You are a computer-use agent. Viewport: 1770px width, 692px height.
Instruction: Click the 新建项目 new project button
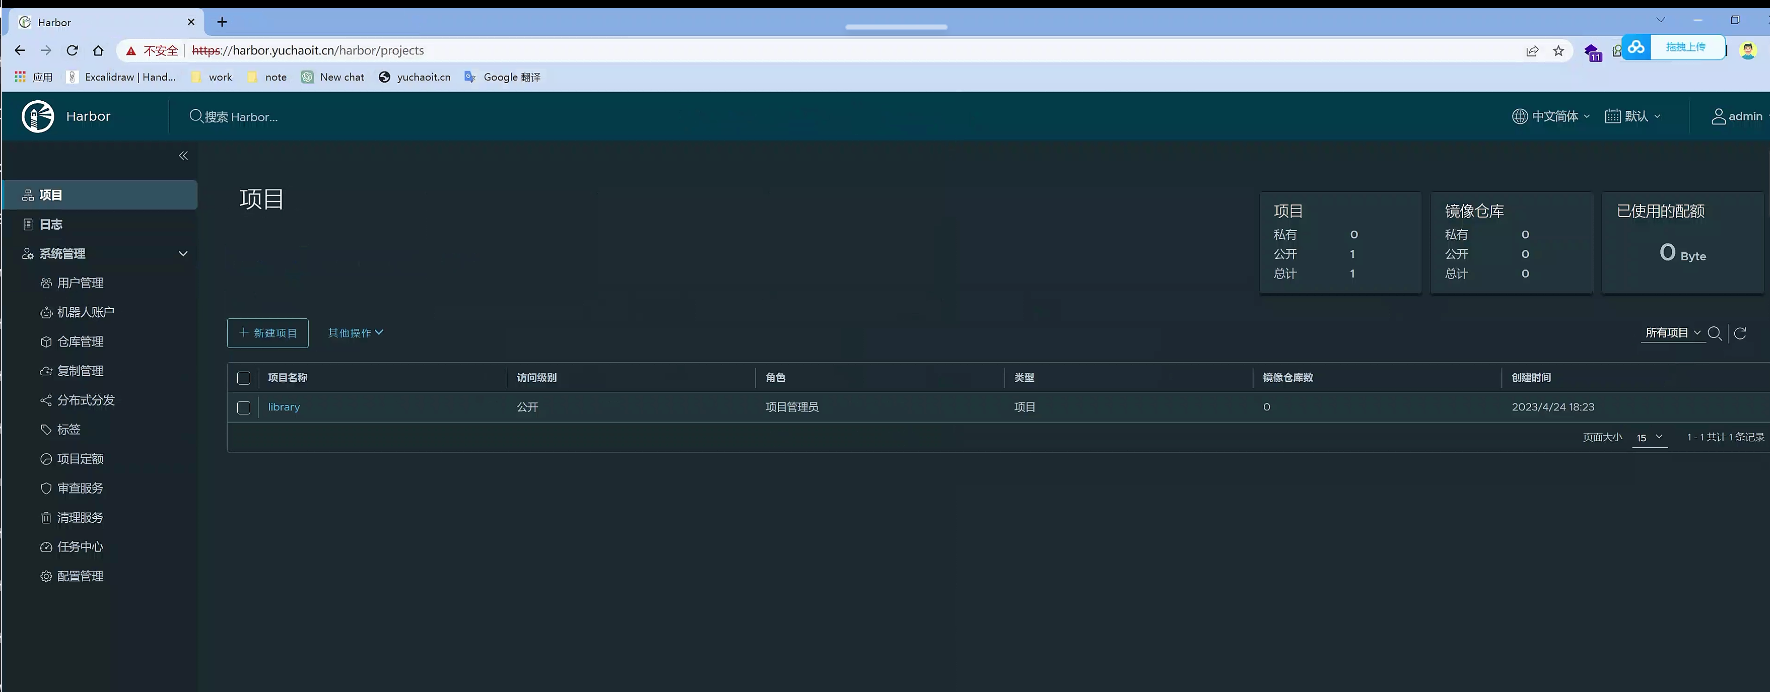pyautogui.click(x=267, y=332)
